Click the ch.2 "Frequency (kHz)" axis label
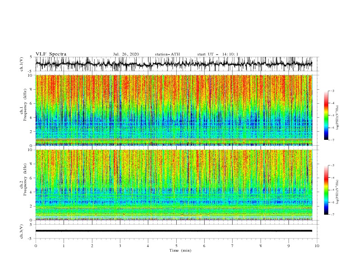 25,179
